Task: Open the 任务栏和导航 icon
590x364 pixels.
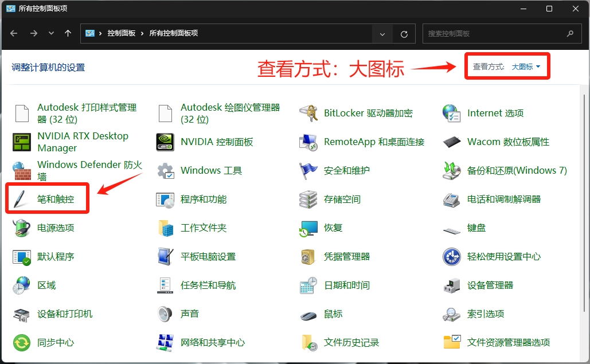Action: point(165,285)
